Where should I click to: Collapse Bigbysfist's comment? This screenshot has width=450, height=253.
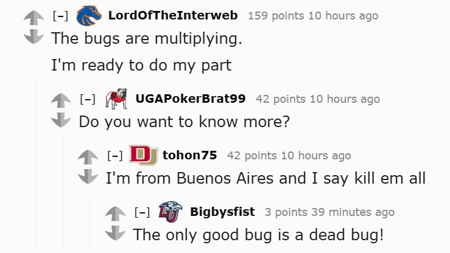[x=142, y=212]
